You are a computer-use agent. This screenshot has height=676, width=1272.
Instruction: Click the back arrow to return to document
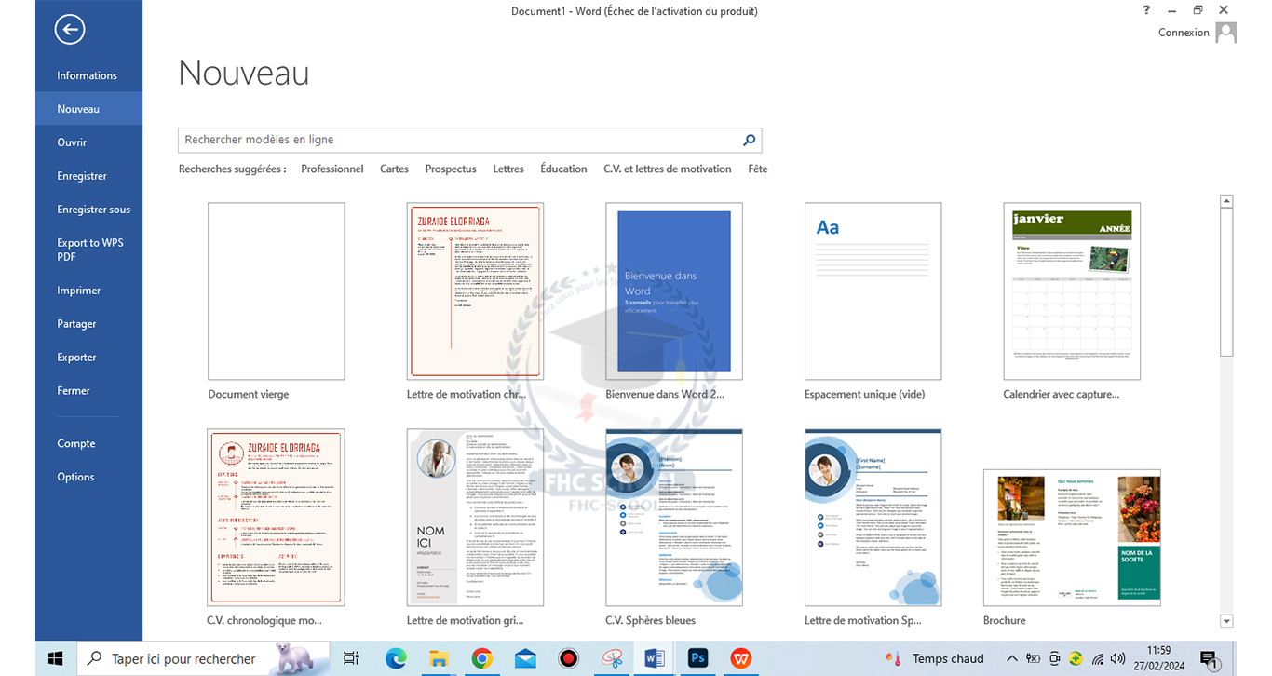click(70, 30)
